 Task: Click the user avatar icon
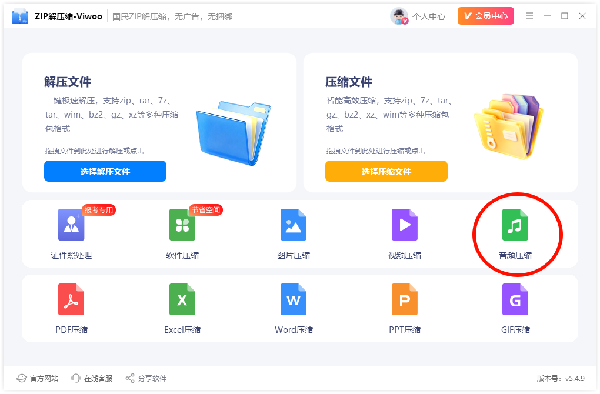click(x=399, y=16)
